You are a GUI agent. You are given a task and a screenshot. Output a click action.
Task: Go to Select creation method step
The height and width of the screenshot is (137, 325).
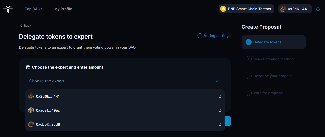273,59
